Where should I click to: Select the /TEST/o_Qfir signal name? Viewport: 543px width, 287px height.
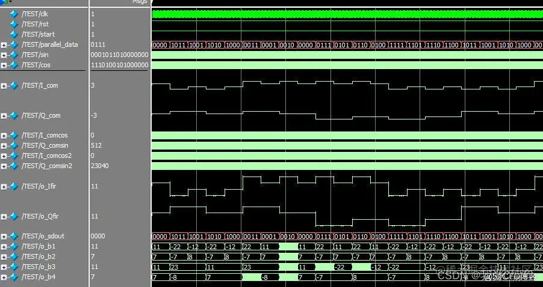click(x=40, y=216)
